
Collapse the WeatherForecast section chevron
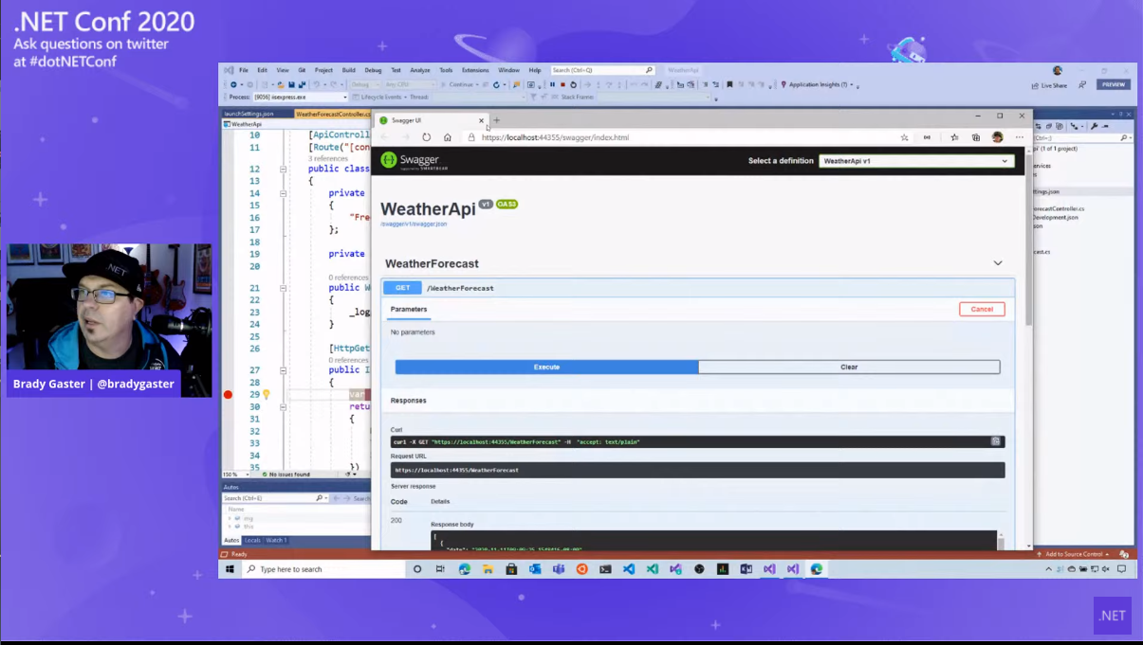click(998, 263)
